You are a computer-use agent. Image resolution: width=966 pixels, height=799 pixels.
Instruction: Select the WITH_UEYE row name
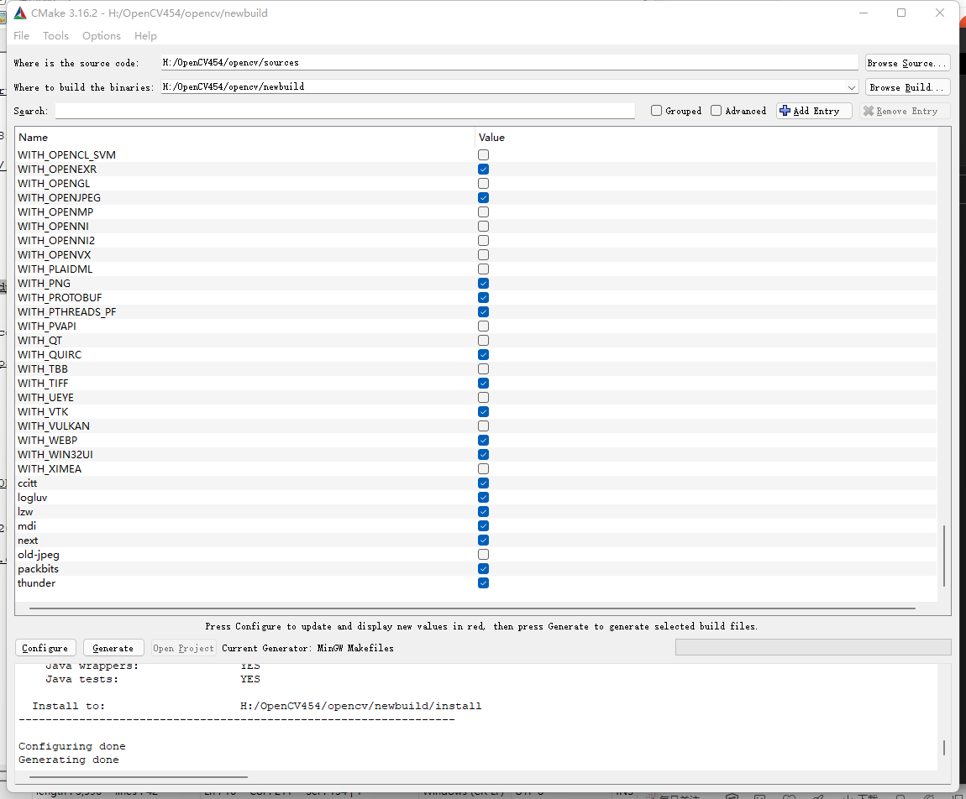(45, 398)
